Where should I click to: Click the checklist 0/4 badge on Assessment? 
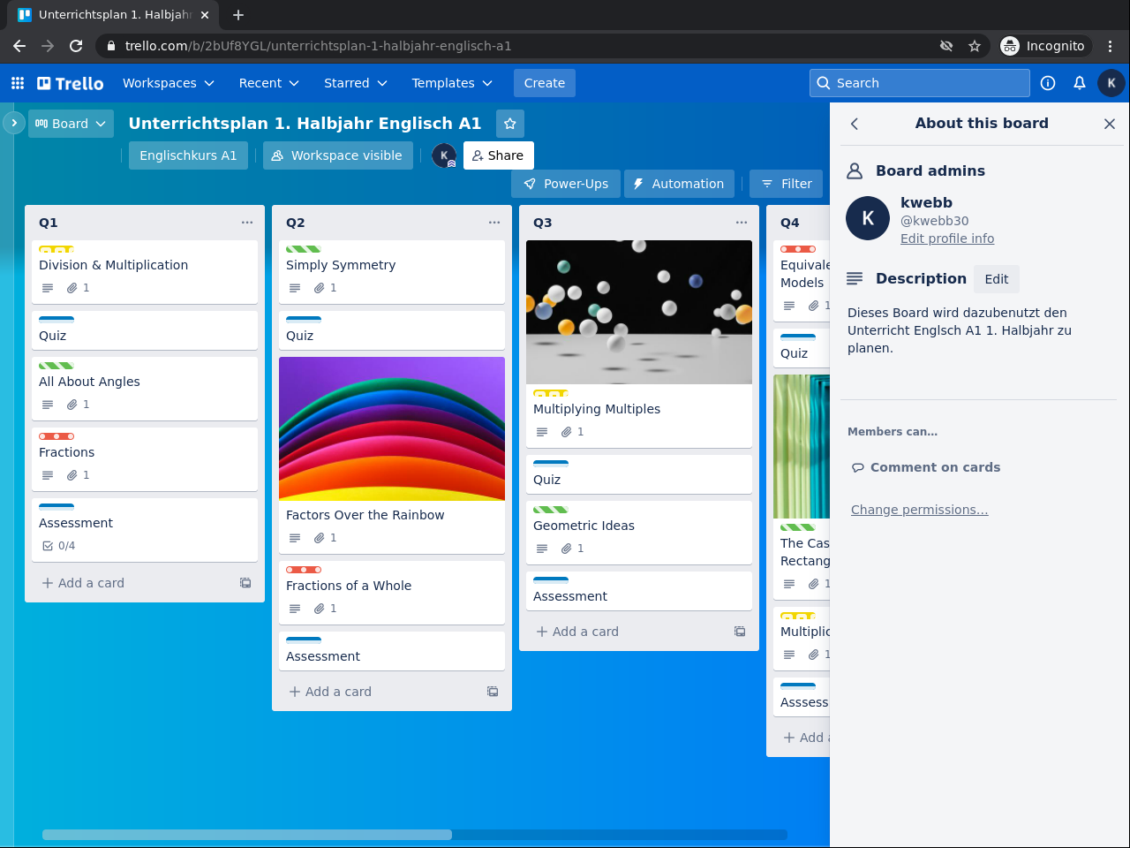click(x=59, y=546)
